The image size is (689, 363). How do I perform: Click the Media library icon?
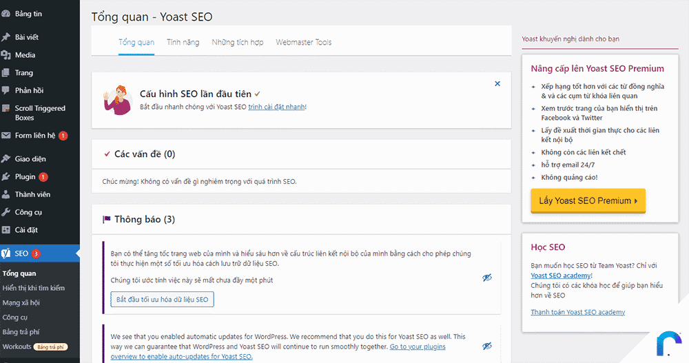coord(6,55)
